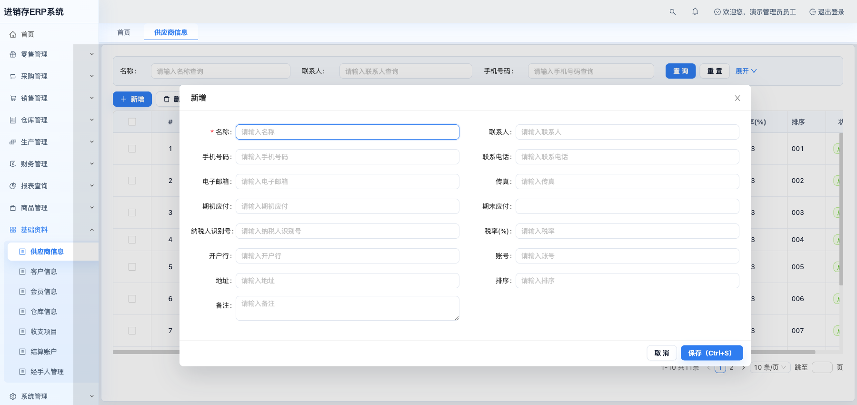The image size is (857, 405).
Task: Click 保存 (Ctrl+S) button
Action: [712, 353]
